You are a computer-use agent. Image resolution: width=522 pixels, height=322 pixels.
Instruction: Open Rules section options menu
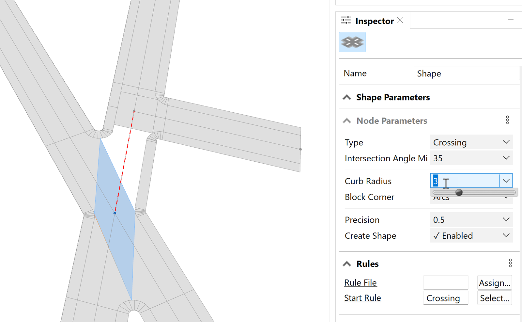(510, 263)
